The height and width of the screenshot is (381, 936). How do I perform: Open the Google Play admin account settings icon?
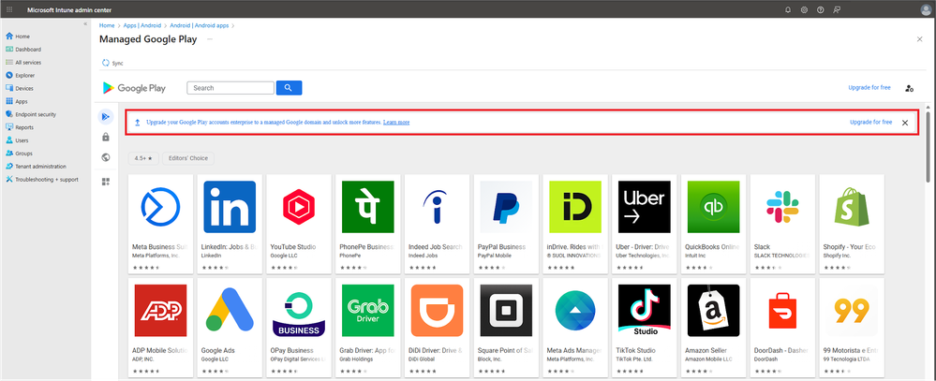click(x=909, y=88)
